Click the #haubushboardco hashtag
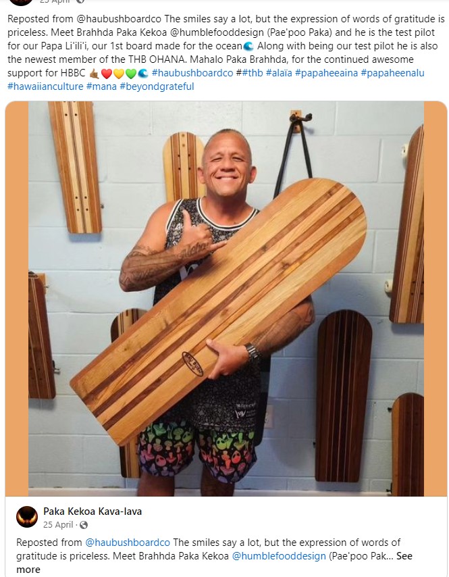This screenshot has height=577, width=449. [192, 73]
